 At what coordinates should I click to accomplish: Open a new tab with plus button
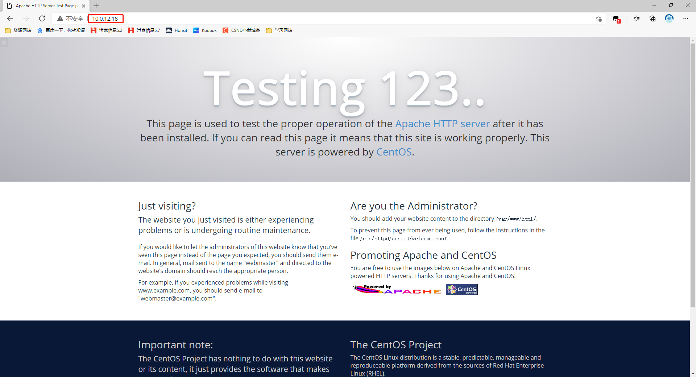click(x=96, y=6)
